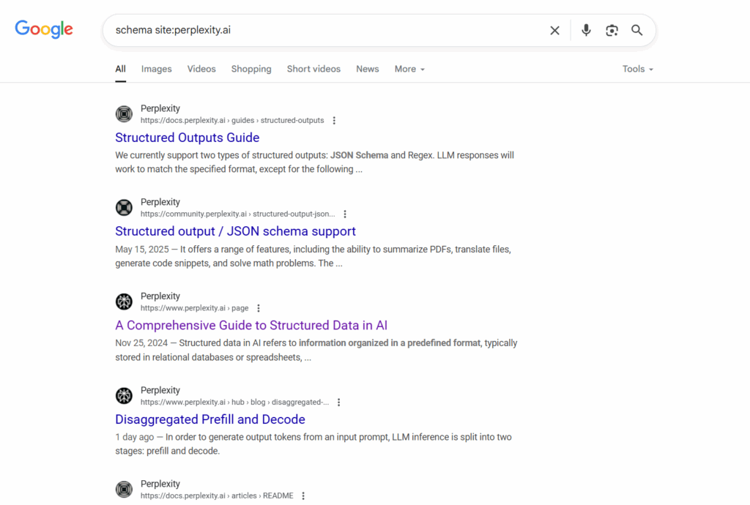Expand the More search filters dropdown

coord(409,70)
